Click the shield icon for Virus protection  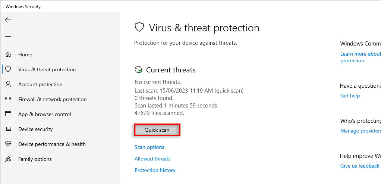pyautogui.click(x=8, y=69)
